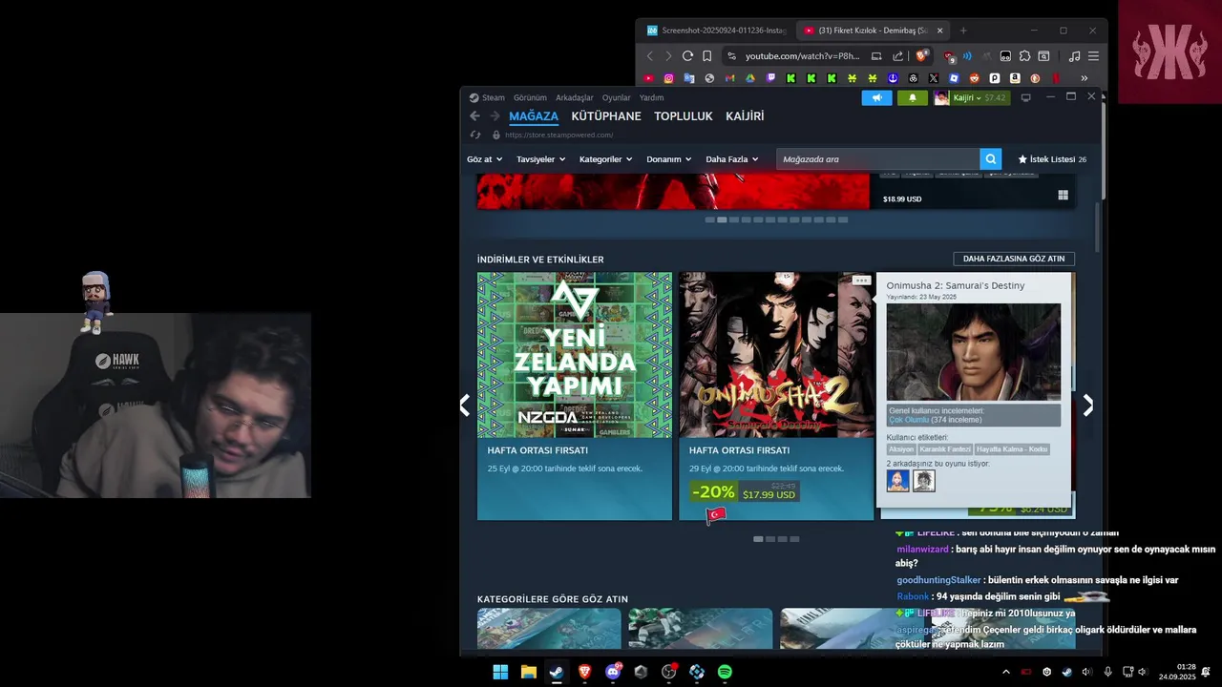This screenshot has width=1222, height=687.
Task: Switch to the MAĞAZA tab
Action: 534,115
